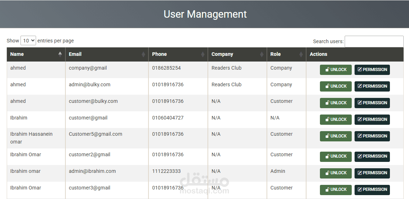Click the Phone column sort arrows
This screenshot has height=199, width=409.
(x=203, y=54)
